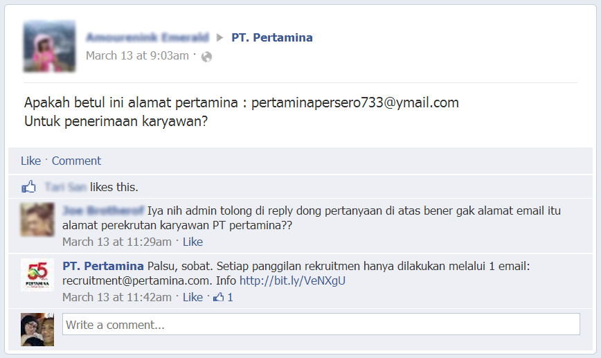
Task: Click your own avatar beside the comment box
Action: [x=37, y=330]
